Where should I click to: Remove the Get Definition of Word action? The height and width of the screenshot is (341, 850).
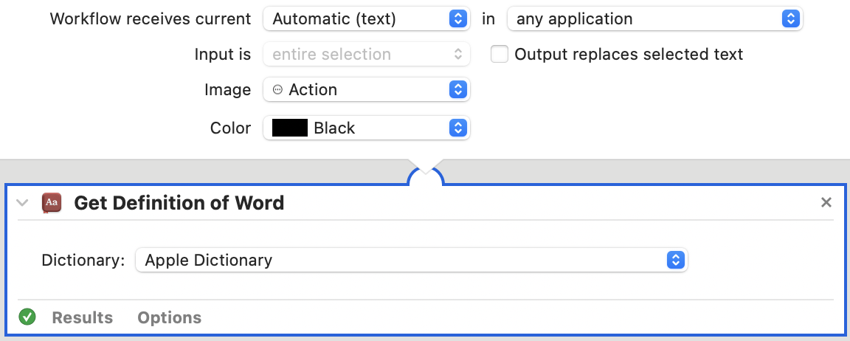coord(826,203)
